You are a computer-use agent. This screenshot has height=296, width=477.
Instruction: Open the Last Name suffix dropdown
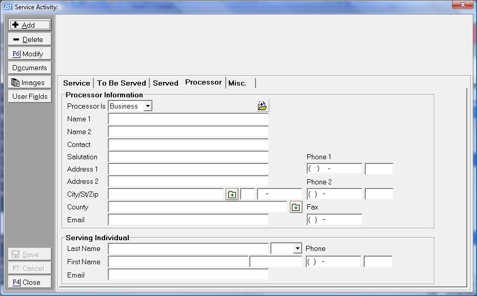[297, 248]
